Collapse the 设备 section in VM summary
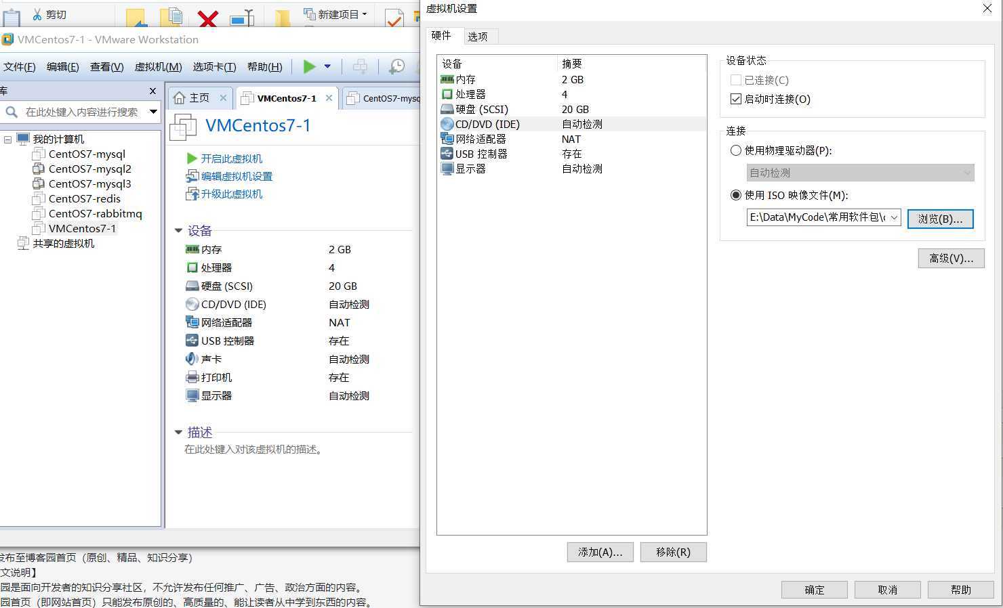1003x608 pixels. tap(179, 231)
